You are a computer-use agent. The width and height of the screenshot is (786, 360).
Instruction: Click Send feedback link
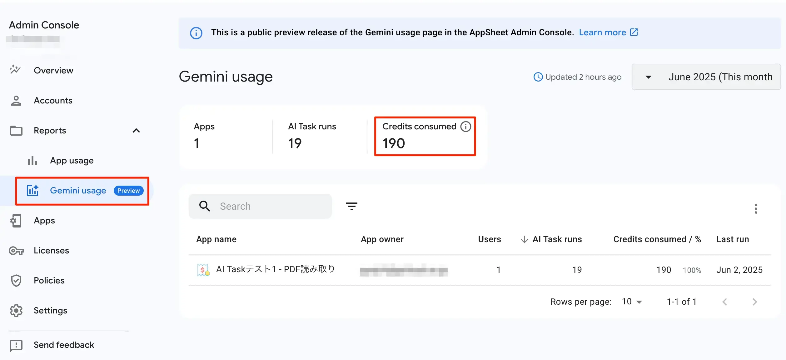click(x=64, y=345)
